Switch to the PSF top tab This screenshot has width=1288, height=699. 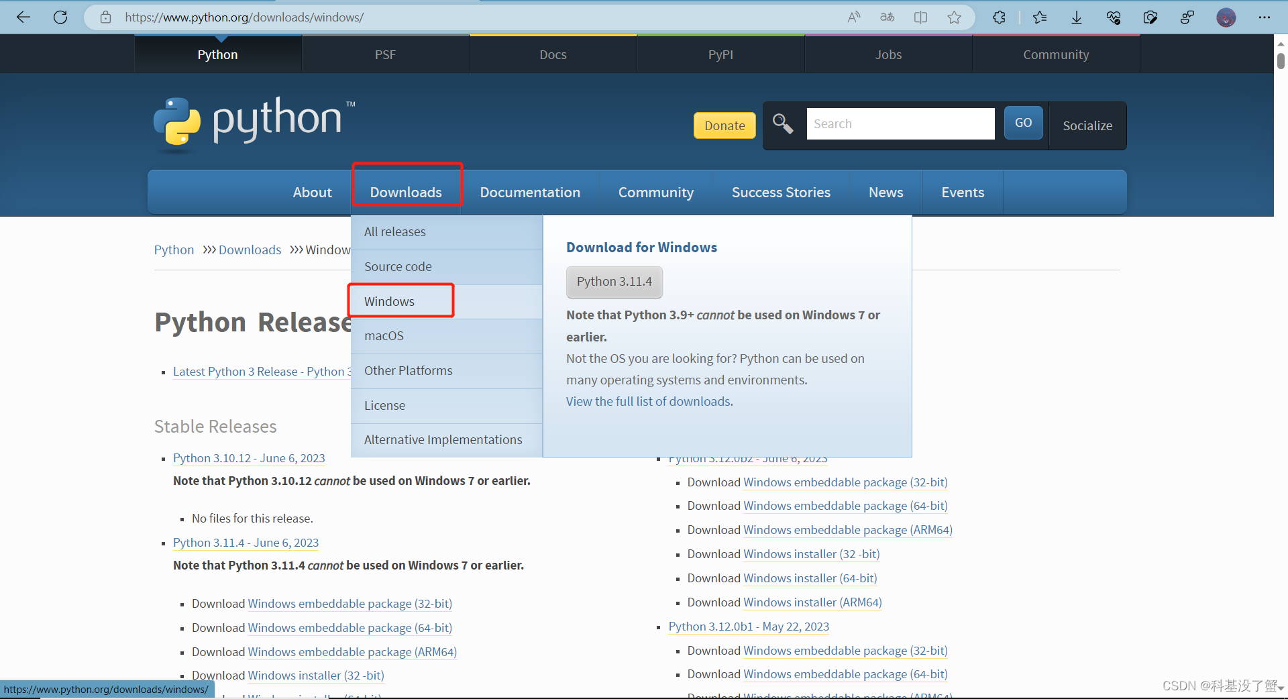(x=385, y=54)
